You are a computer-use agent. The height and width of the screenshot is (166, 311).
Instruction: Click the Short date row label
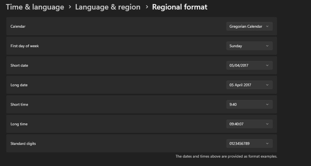coord(19,66)
